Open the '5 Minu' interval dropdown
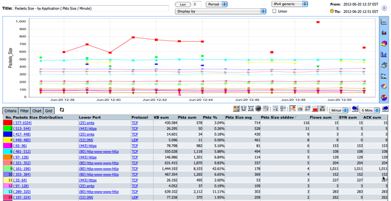Viewport: 391px width, 201px height. click(x=370, y=110)
